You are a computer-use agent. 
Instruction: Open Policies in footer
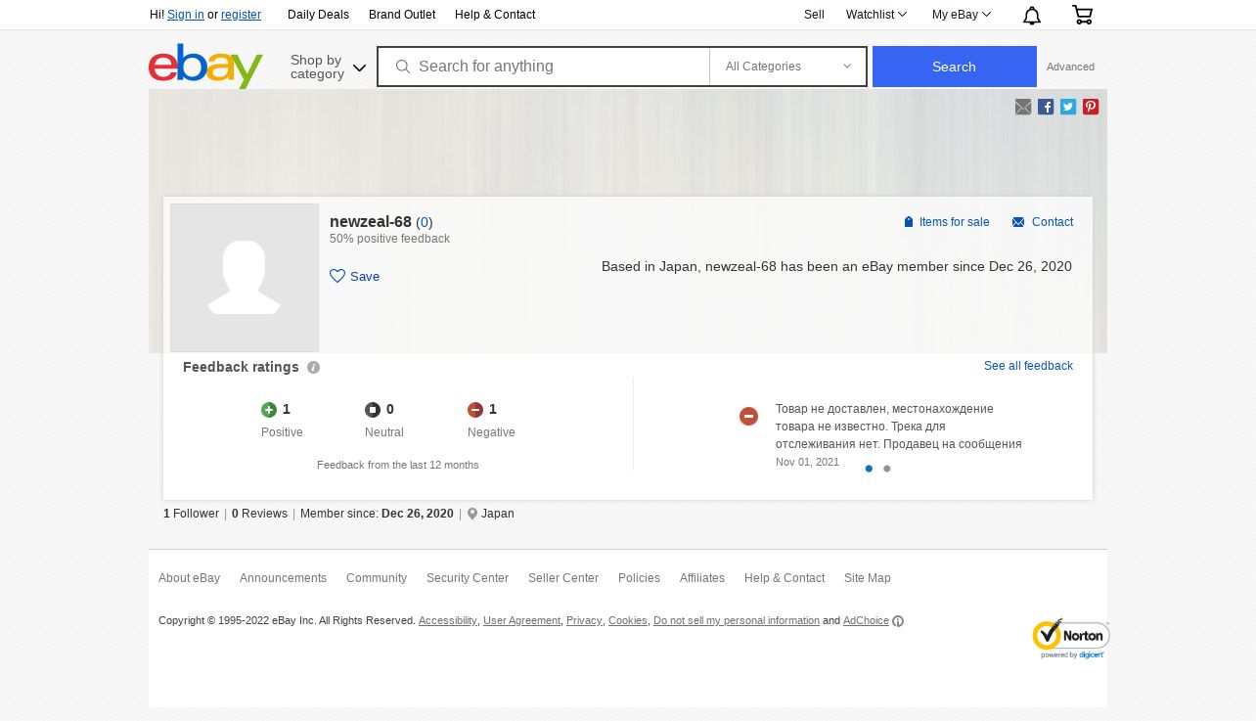(639, 578)
